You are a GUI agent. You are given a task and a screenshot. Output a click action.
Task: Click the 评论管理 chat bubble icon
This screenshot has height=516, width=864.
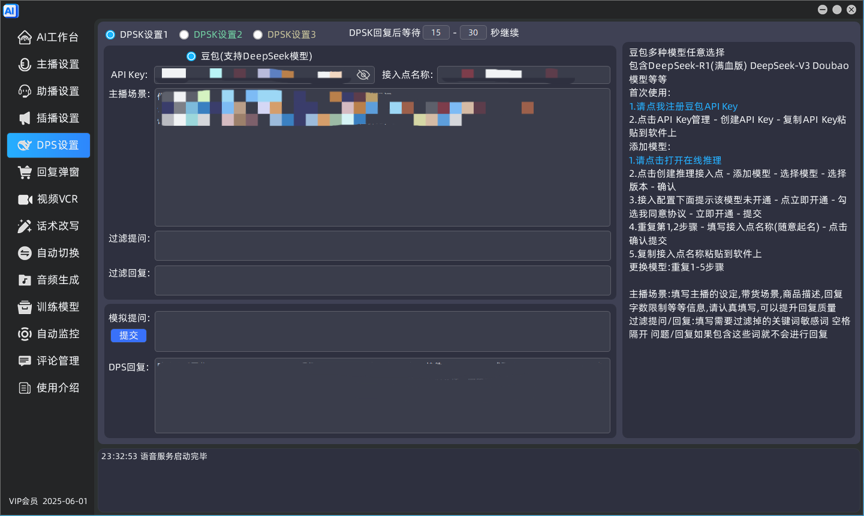pyautogui.click(x=25, y=361)
